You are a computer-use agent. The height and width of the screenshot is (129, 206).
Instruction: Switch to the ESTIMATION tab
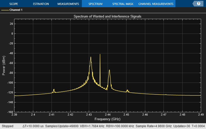41,4
